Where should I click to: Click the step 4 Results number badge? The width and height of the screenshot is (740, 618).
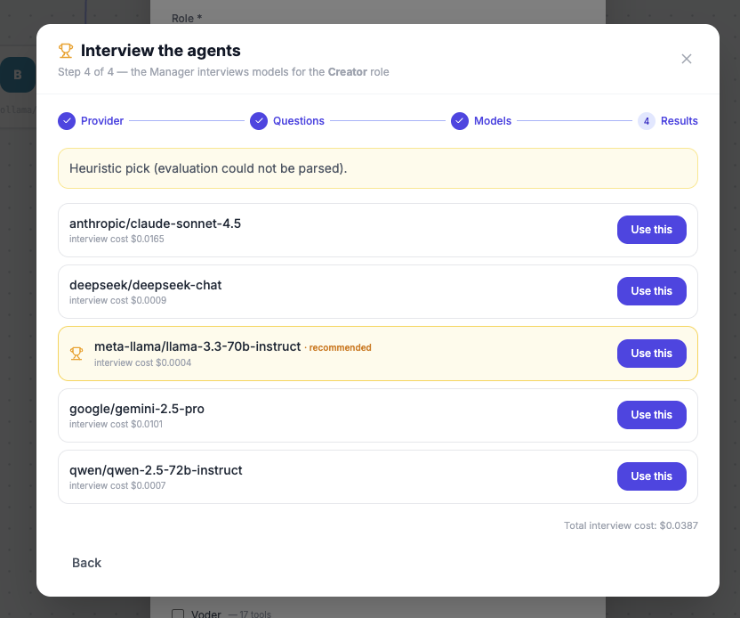tap(647, 121)
